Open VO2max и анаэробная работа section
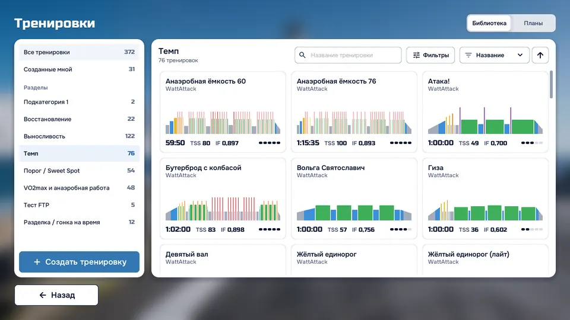 click(x=79, y=188)
